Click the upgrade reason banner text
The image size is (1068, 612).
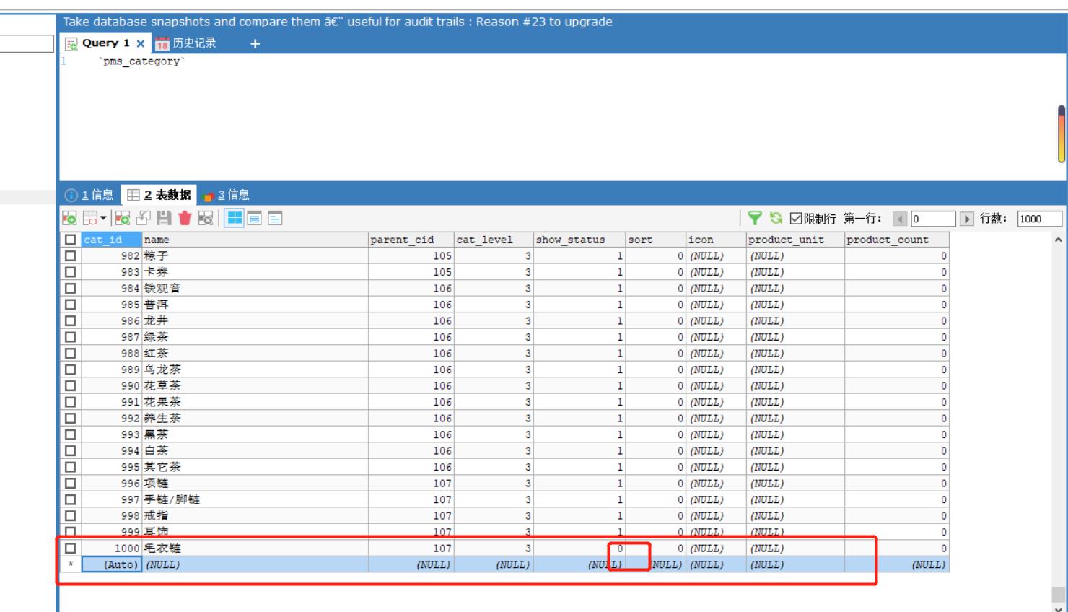(x=337, y=22)
